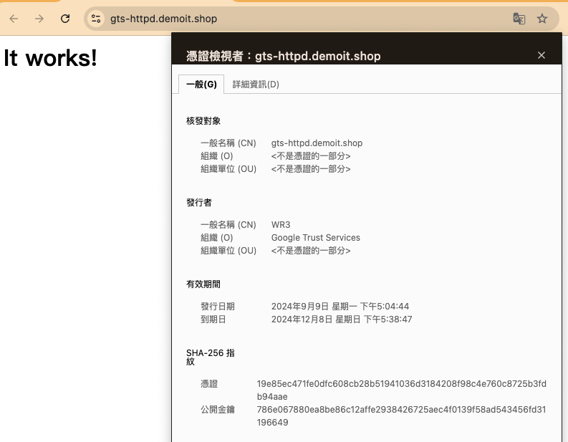Click the SHA-256 指紋 section heading
The image size is (568, 442).
click(x=211, y=357)
